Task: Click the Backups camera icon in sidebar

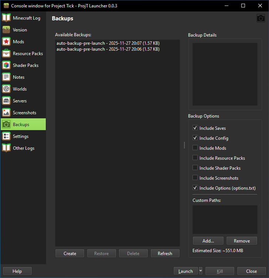Action: pos(6,124)
